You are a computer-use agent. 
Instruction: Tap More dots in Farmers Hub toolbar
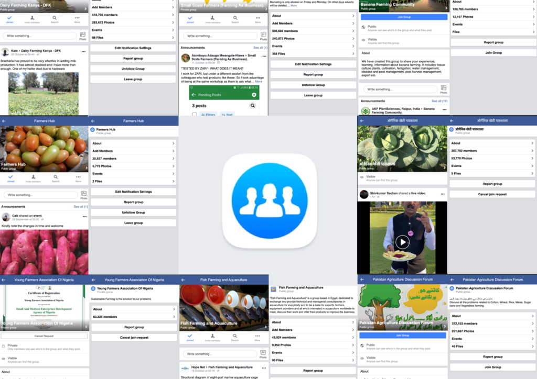pyautogui.click(x=79, y=179)
